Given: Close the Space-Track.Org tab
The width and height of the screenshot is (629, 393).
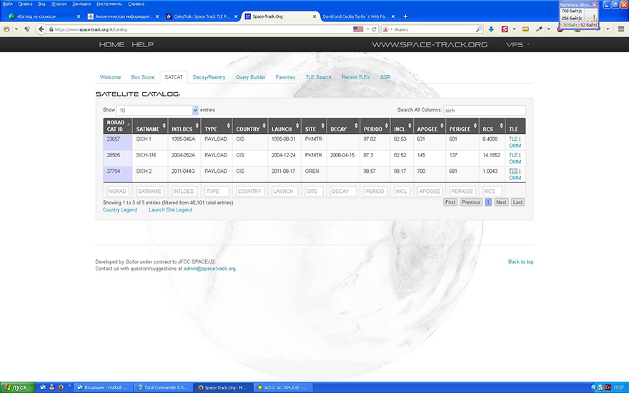Looking at the screenshot, I should tap(314, 16).
